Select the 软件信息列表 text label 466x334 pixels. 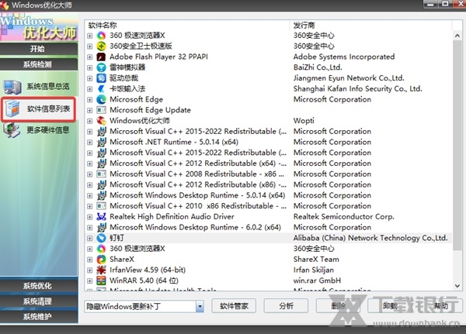[48, 108]
